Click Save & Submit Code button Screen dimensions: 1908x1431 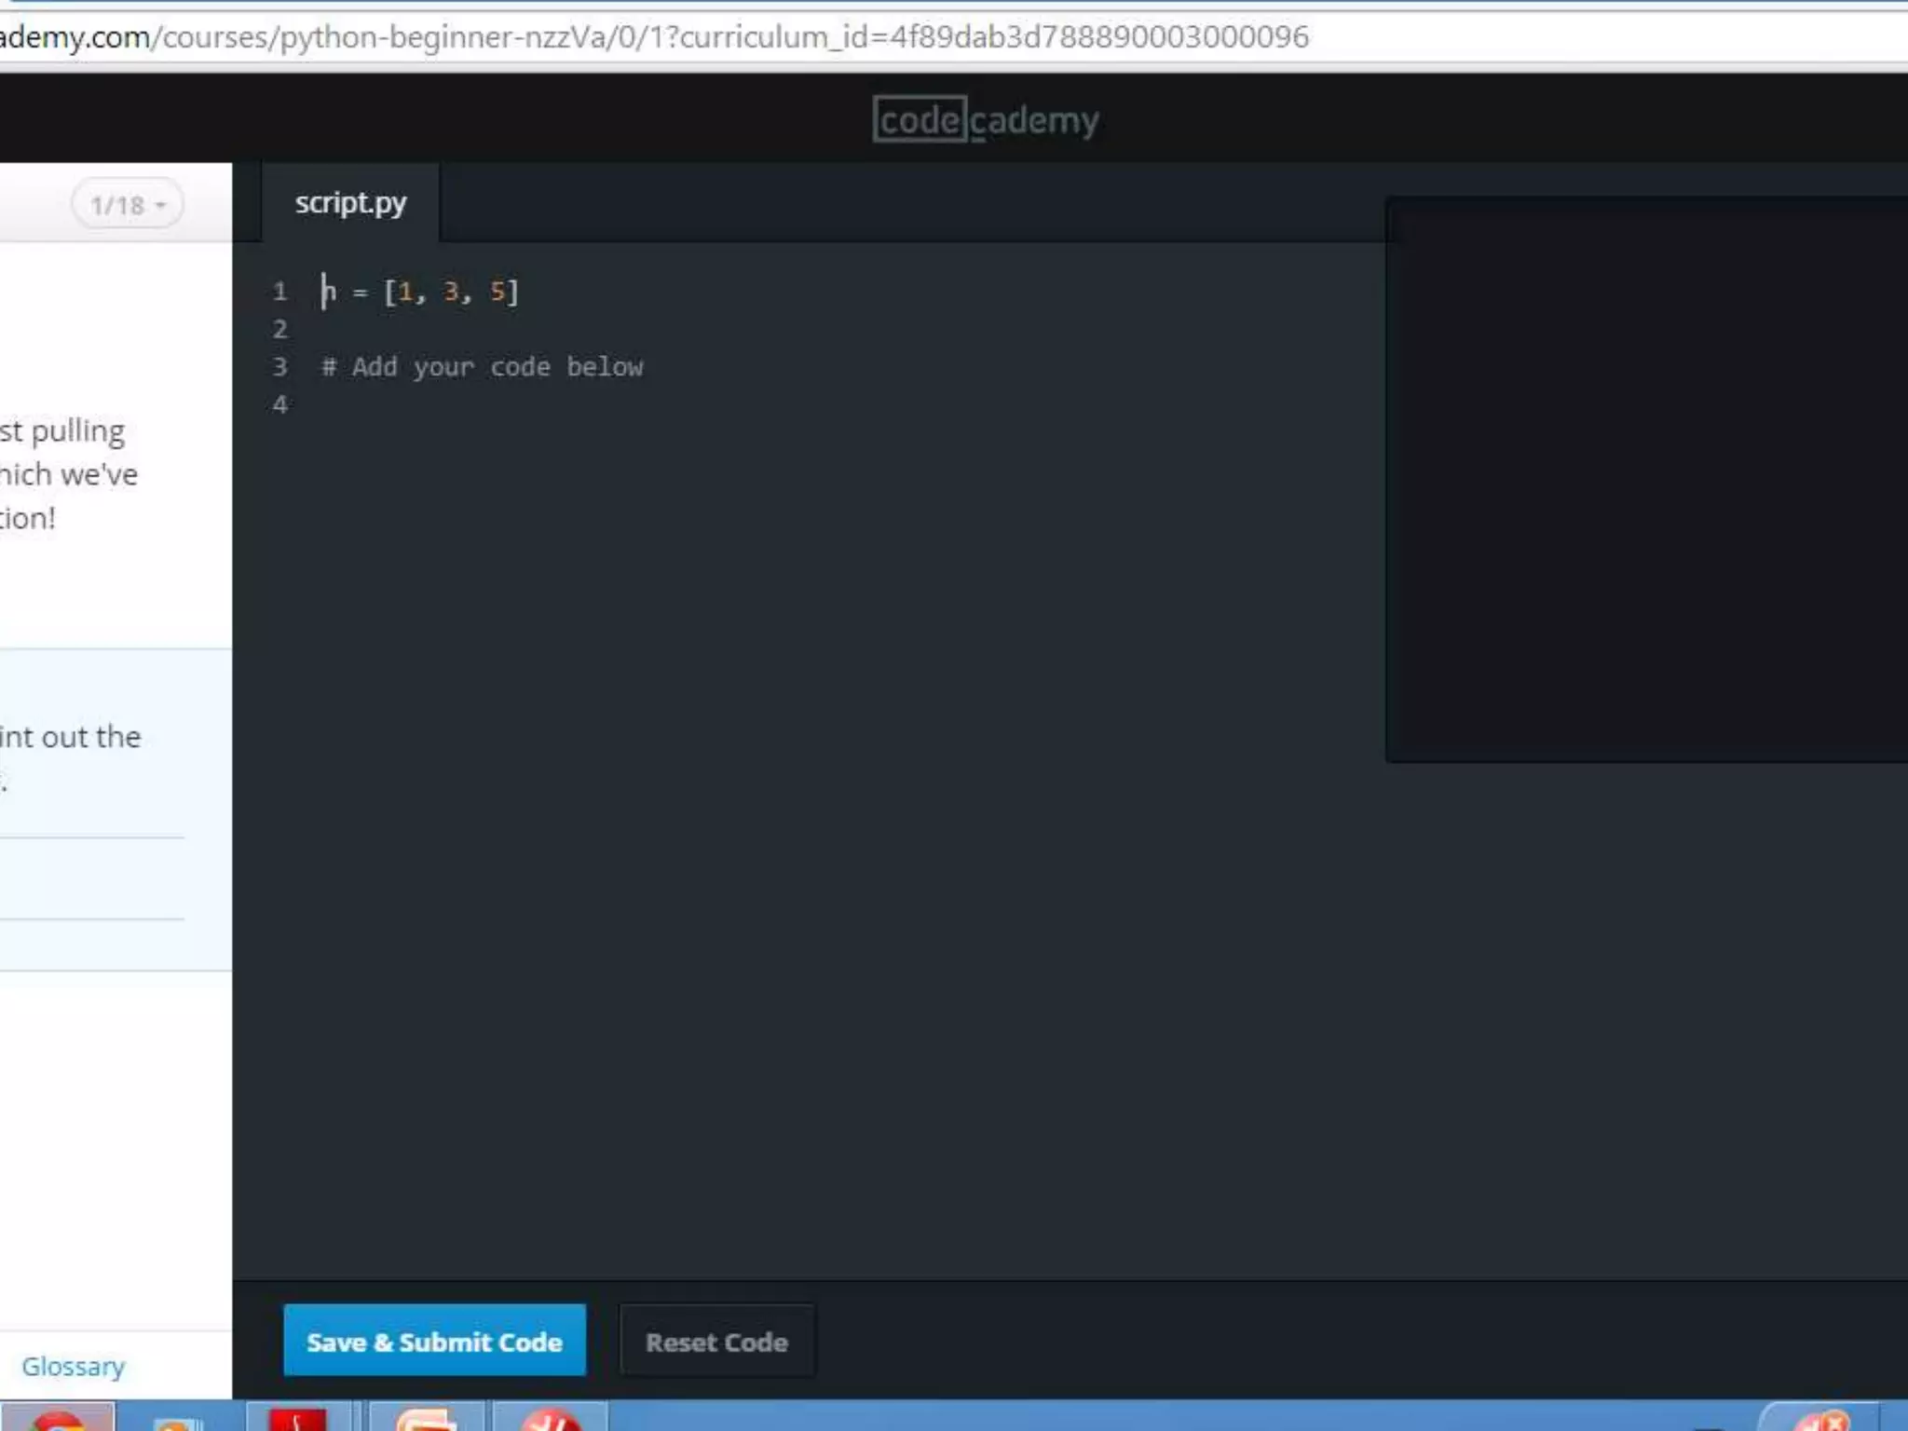[434, 1341]
